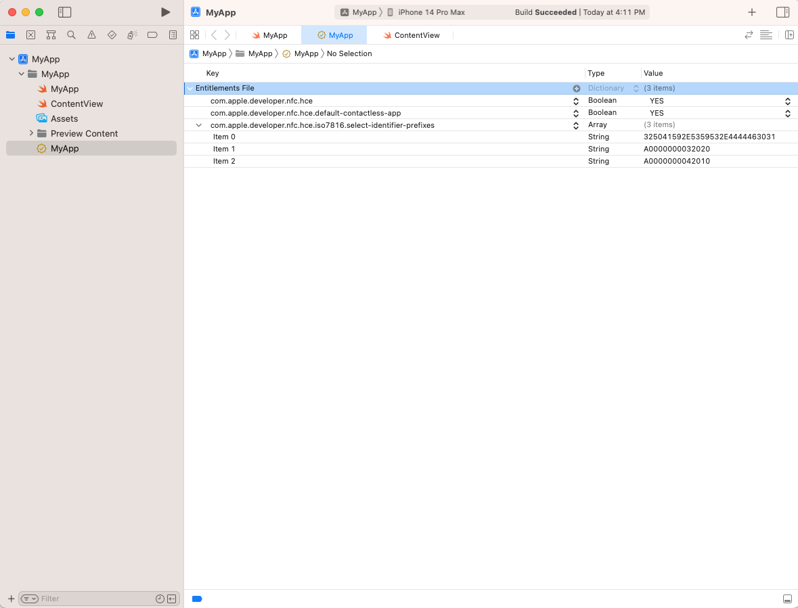798x608 pixels.
Task: Collapse the select-identifier-prefixes array row
Action: [x=199, y=125]
